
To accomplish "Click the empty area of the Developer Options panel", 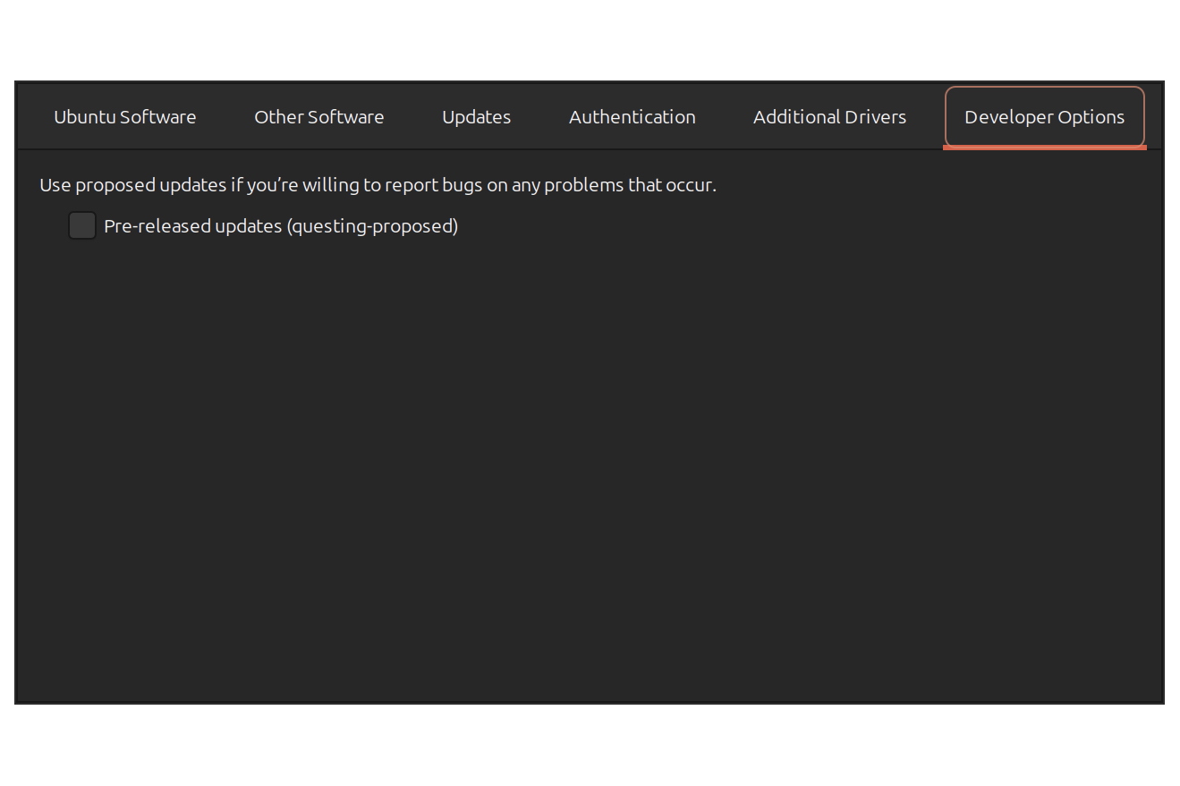I will tap(590, 465).
